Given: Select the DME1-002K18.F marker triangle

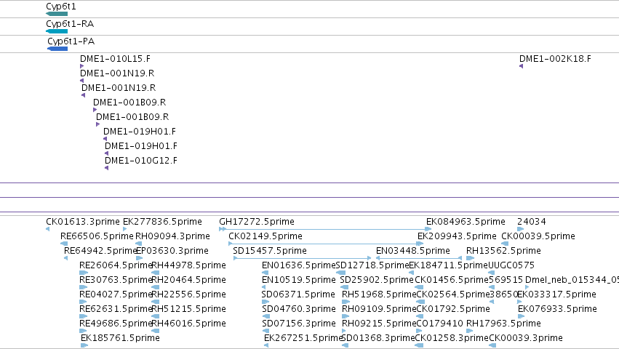Looking at the screenshot, I should (521, 66).
